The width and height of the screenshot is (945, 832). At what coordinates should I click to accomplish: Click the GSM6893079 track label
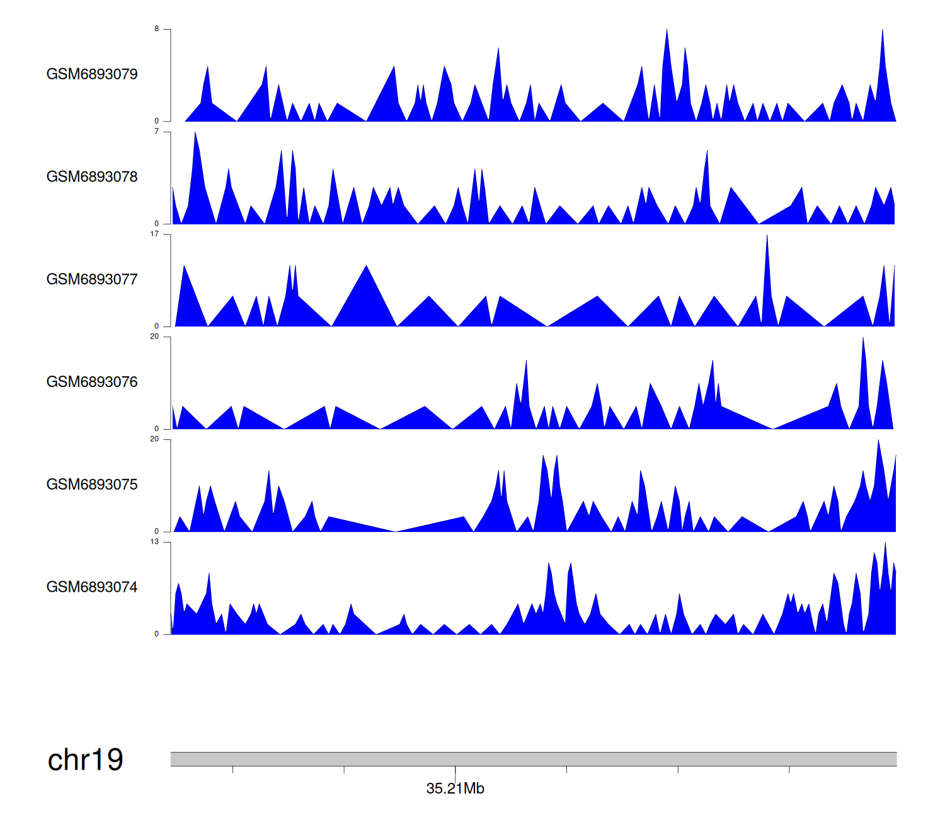coord(92,74)
